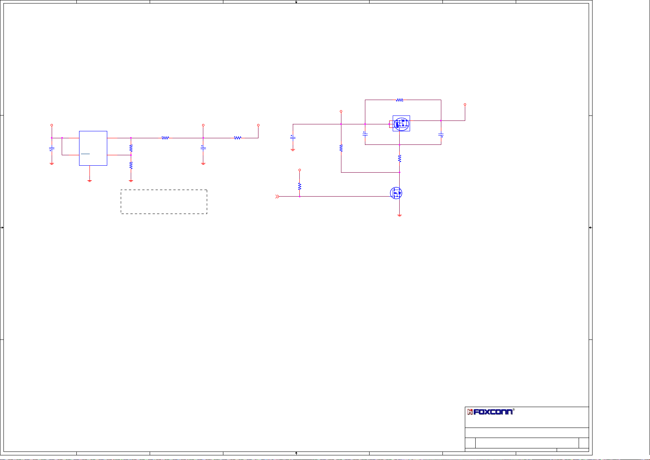
Task: Select the capacitor left of the IC block
Action: 52,148
